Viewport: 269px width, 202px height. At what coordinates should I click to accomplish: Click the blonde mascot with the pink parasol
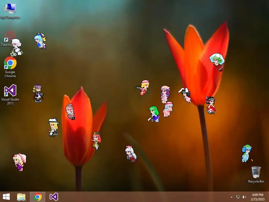19,162
